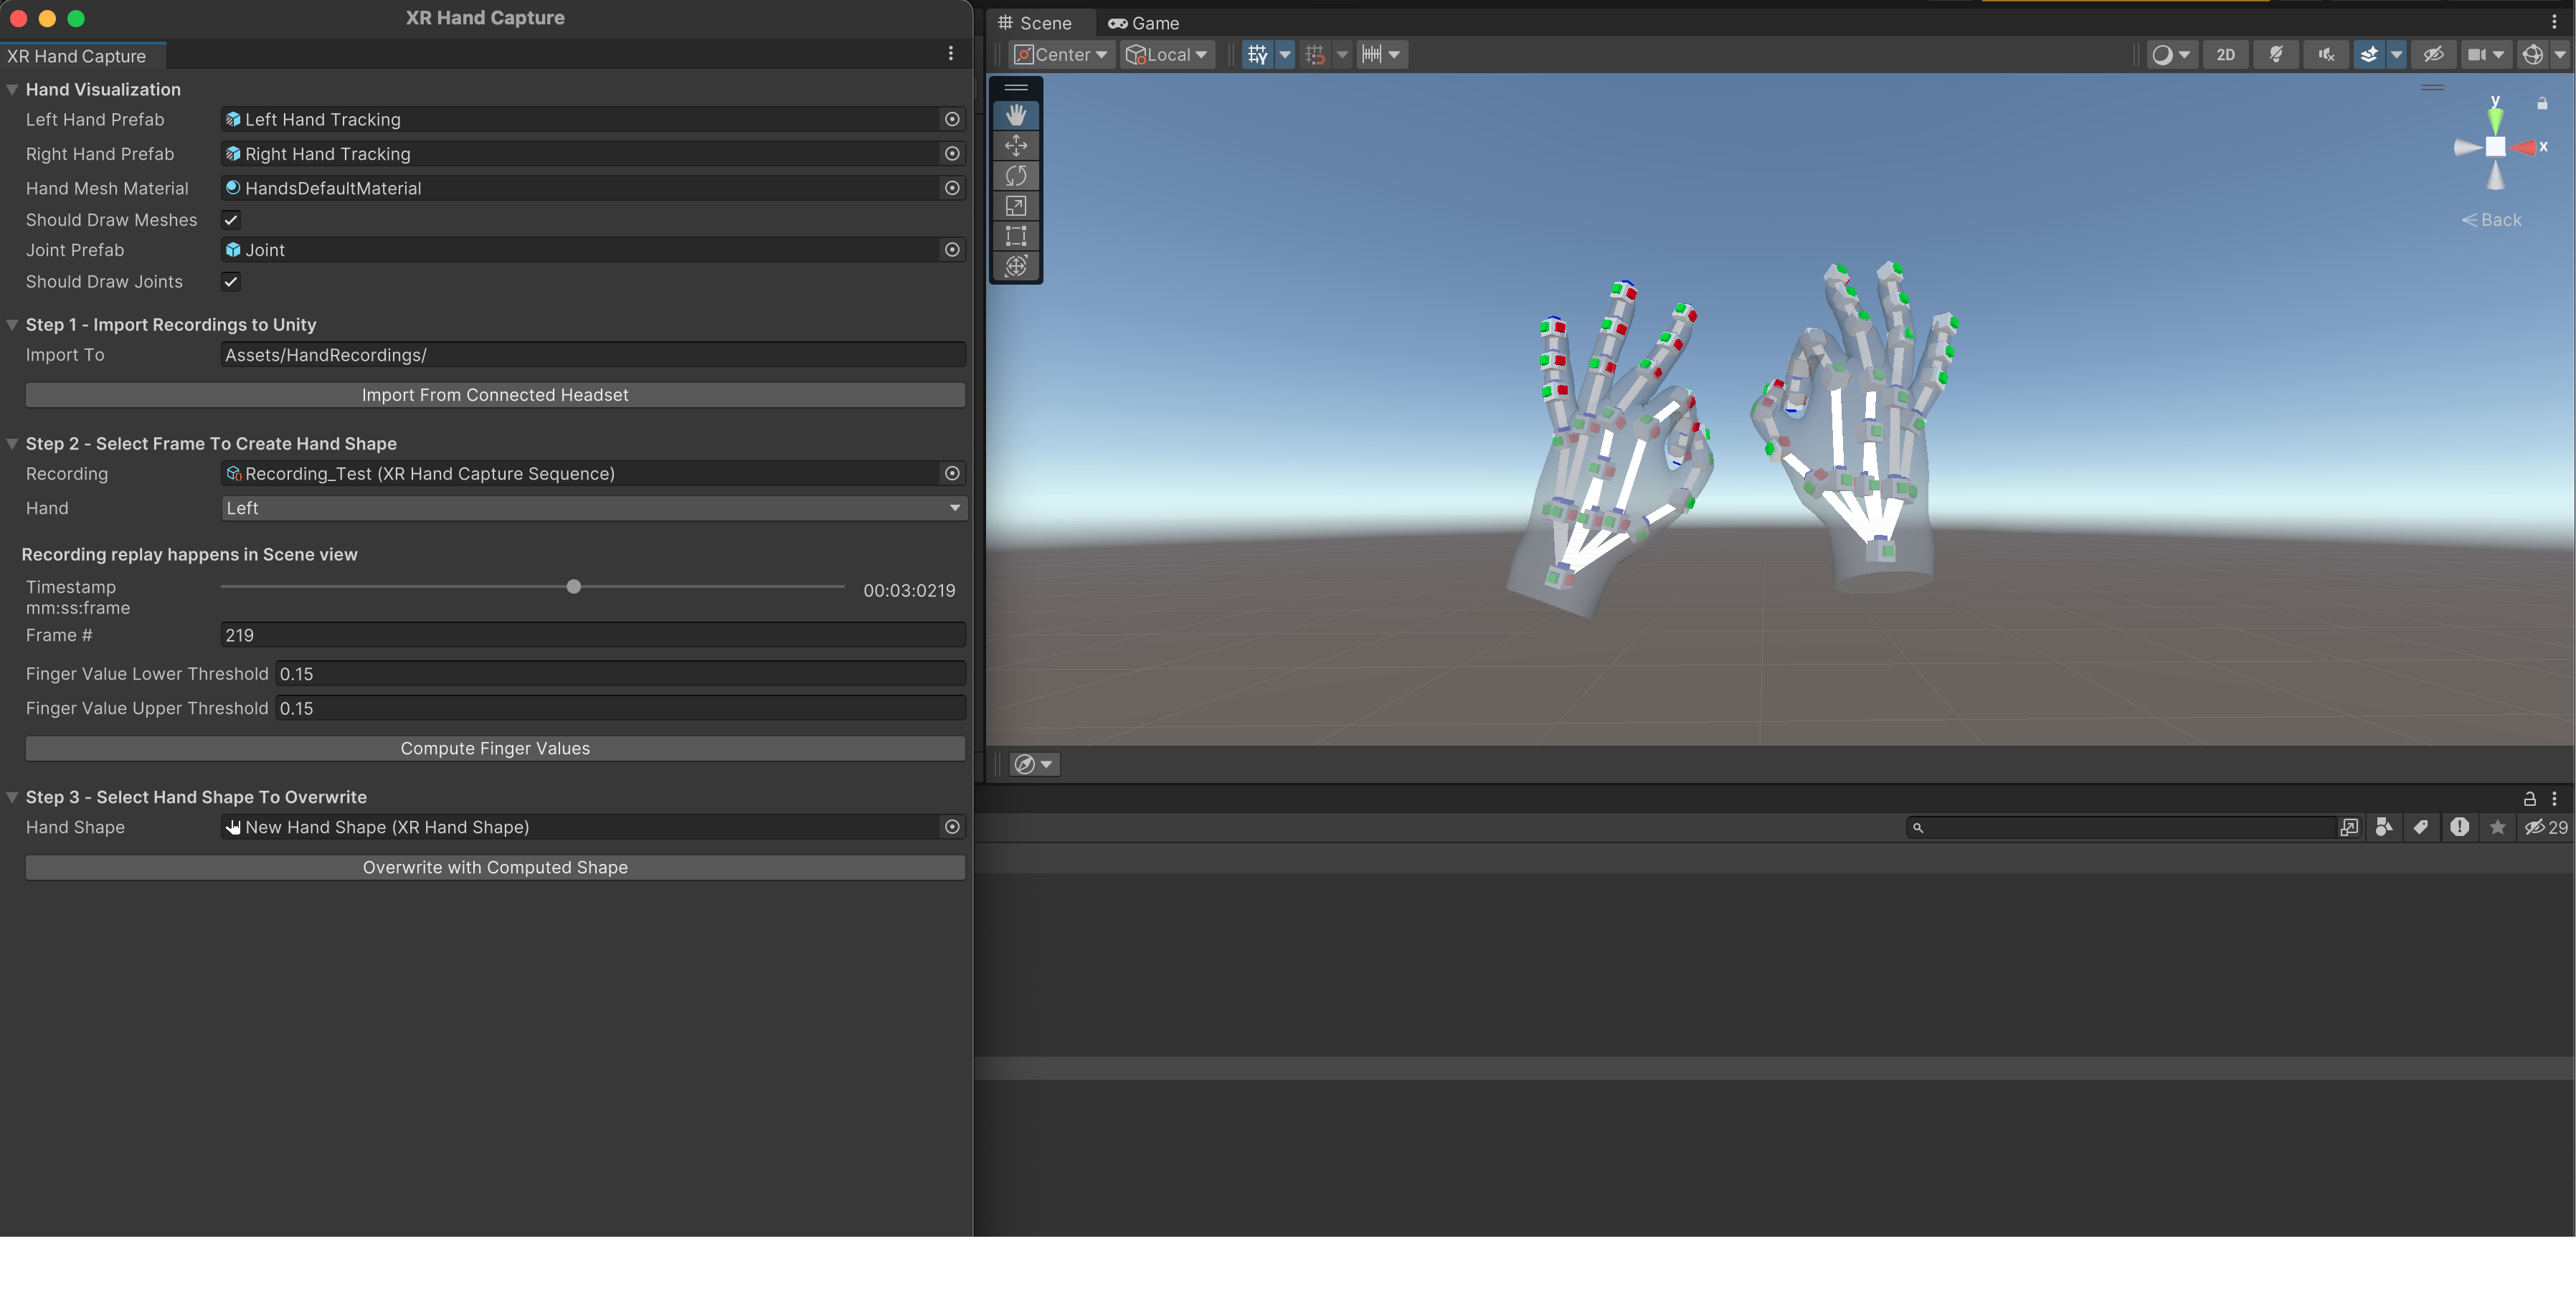Toggle scene lighting in the Scene toolbar
2576x1312 pixels.
tap(2276, 55)
